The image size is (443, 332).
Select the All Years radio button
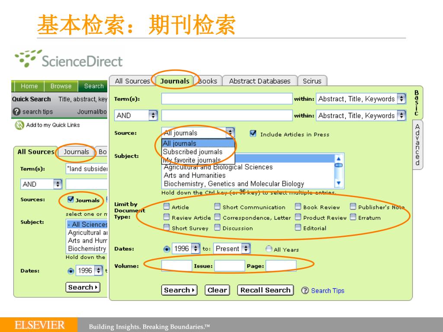click(x=269, y=249)
